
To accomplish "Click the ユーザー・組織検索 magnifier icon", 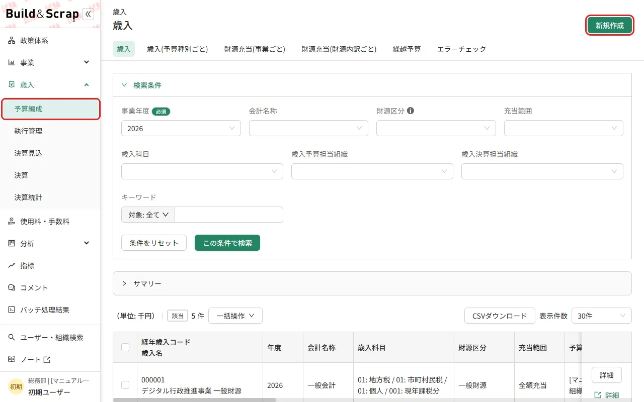I will [x=12, y=337].
